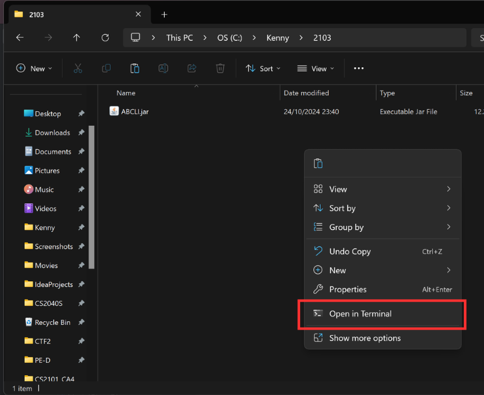
Task: Open the View dropdown in toolbar
Action: (315, 68)
